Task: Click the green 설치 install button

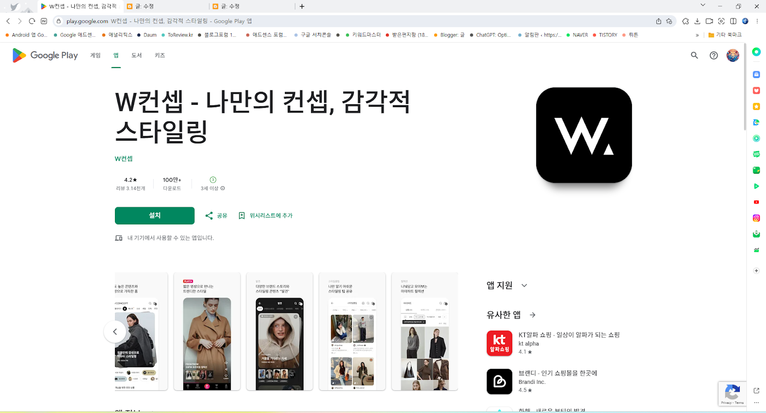Action: tap(155, 216)
